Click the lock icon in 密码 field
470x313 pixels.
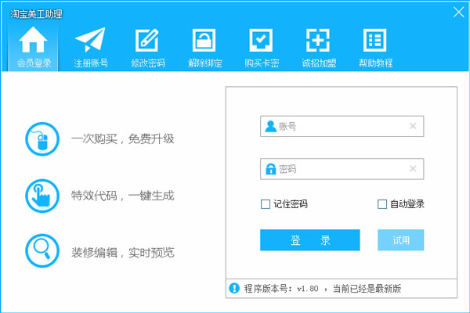(x=271, y=169)
